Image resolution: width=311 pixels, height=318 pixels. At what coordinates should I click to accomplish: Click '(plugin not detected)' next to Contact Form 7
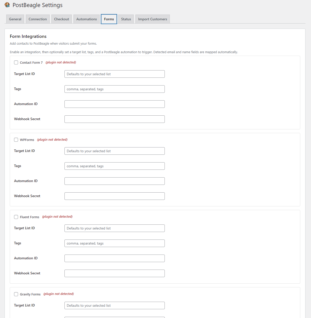(x=61, y=62)
